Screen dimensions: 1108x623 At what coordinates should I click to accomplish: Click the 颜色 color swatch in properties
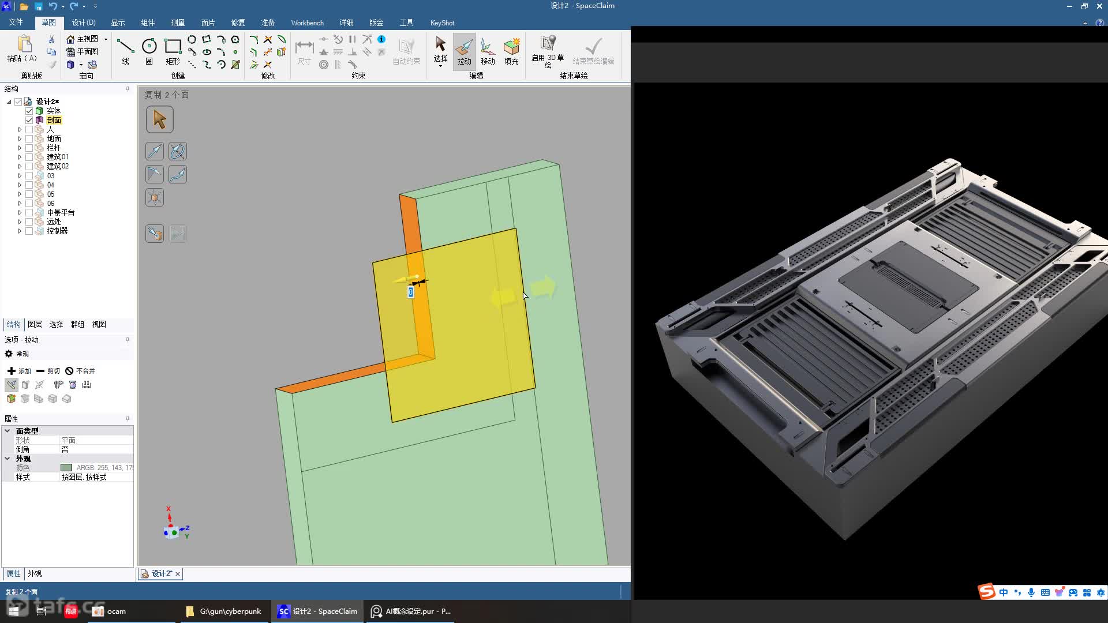coord(66,468)
